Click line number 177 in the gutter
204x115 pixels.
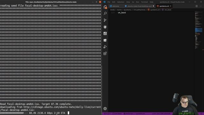coord(113,13)
